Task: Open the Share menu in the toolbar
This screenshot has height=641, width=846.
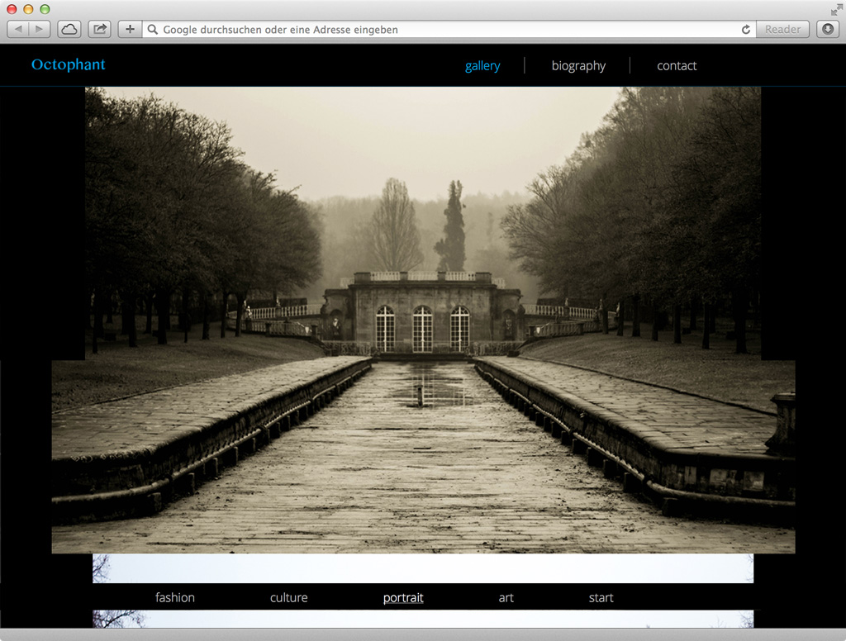Action: coord(99,30)
